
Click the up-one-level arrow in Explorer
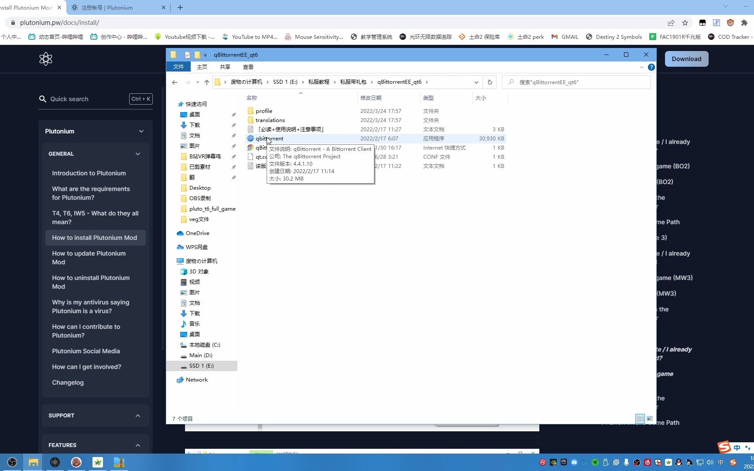(207, 82)
